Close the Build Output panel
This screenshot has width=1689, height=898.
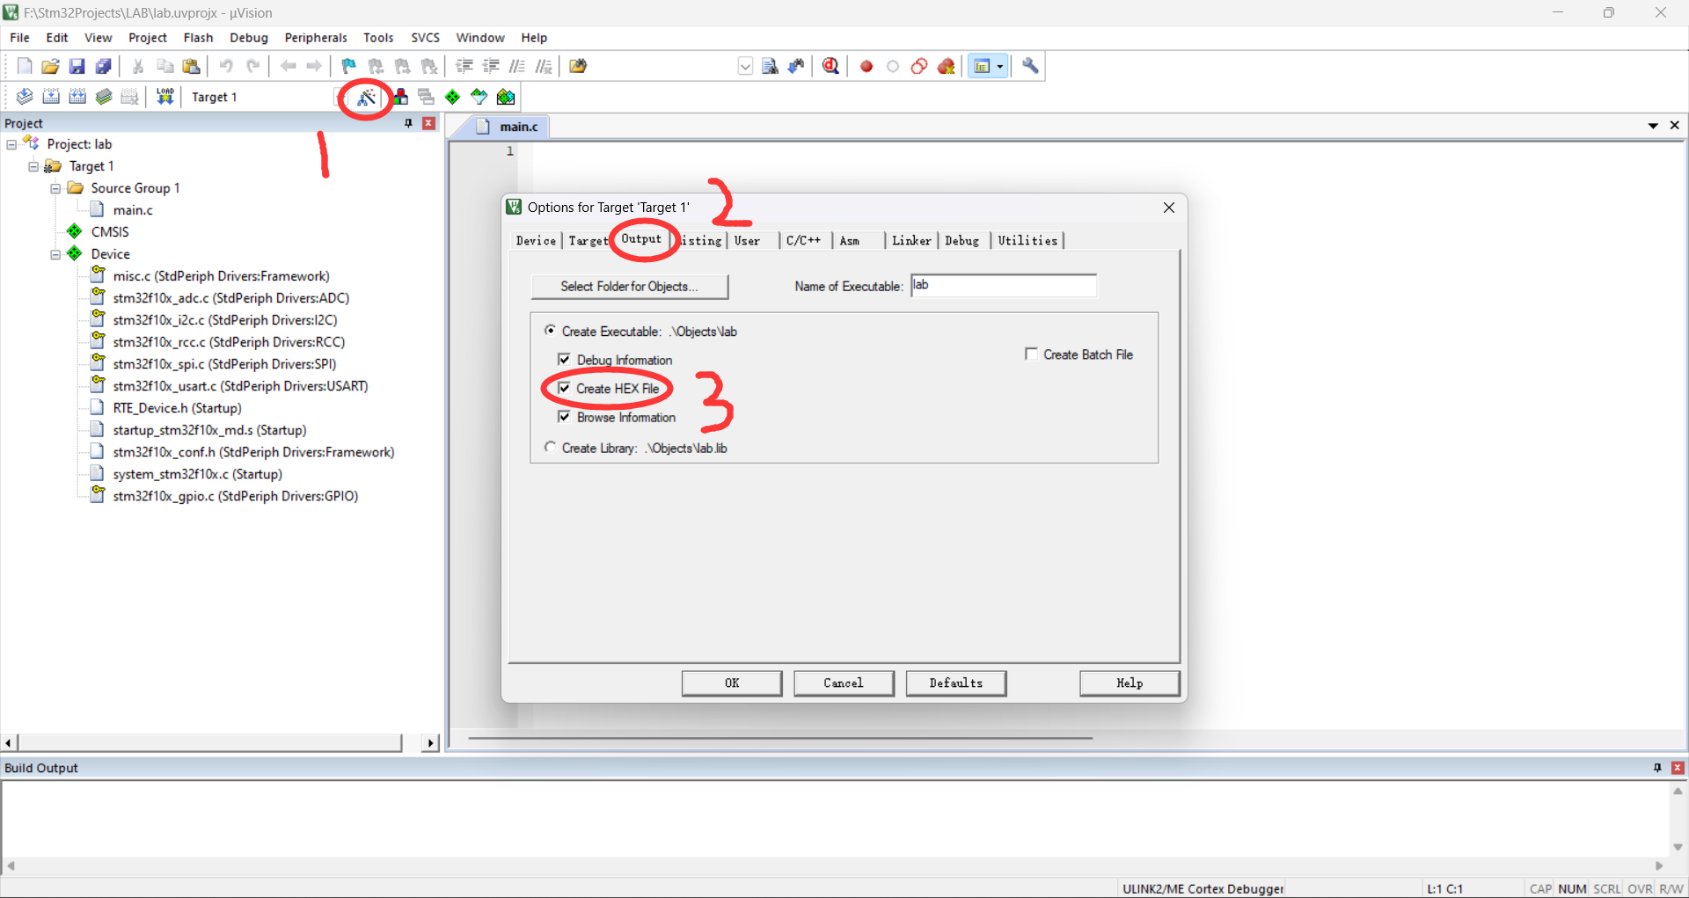pos(1677,768)
